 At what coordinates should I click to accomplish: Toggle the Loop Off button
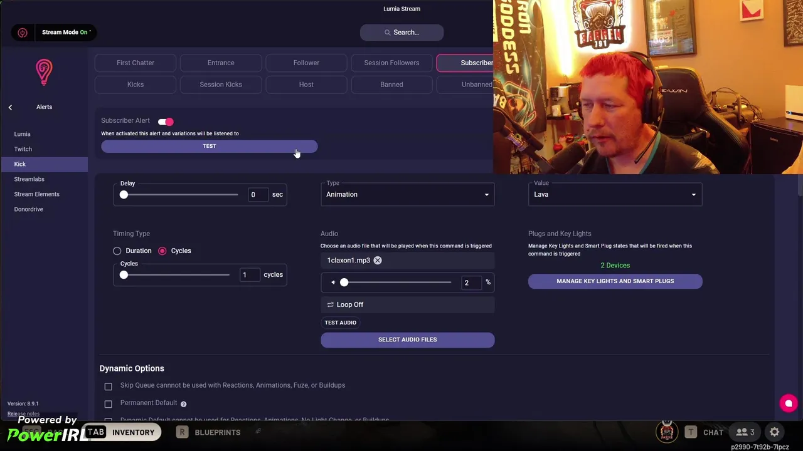408,304
